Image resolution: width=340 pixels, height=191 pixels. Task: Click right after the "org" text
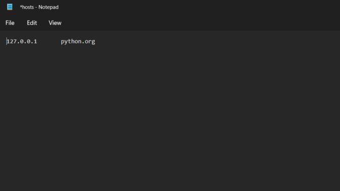point(95,41)
